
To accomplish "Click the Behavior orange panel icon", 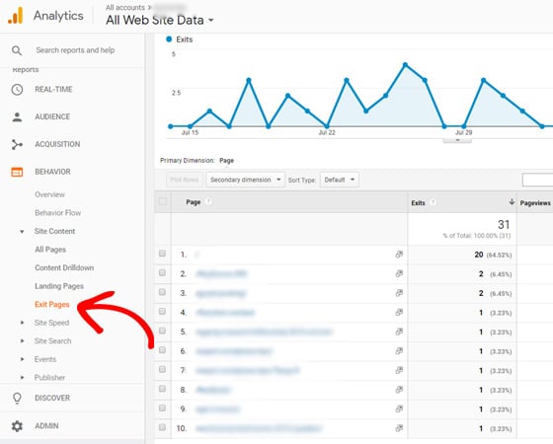I will [x=17, y=172].
